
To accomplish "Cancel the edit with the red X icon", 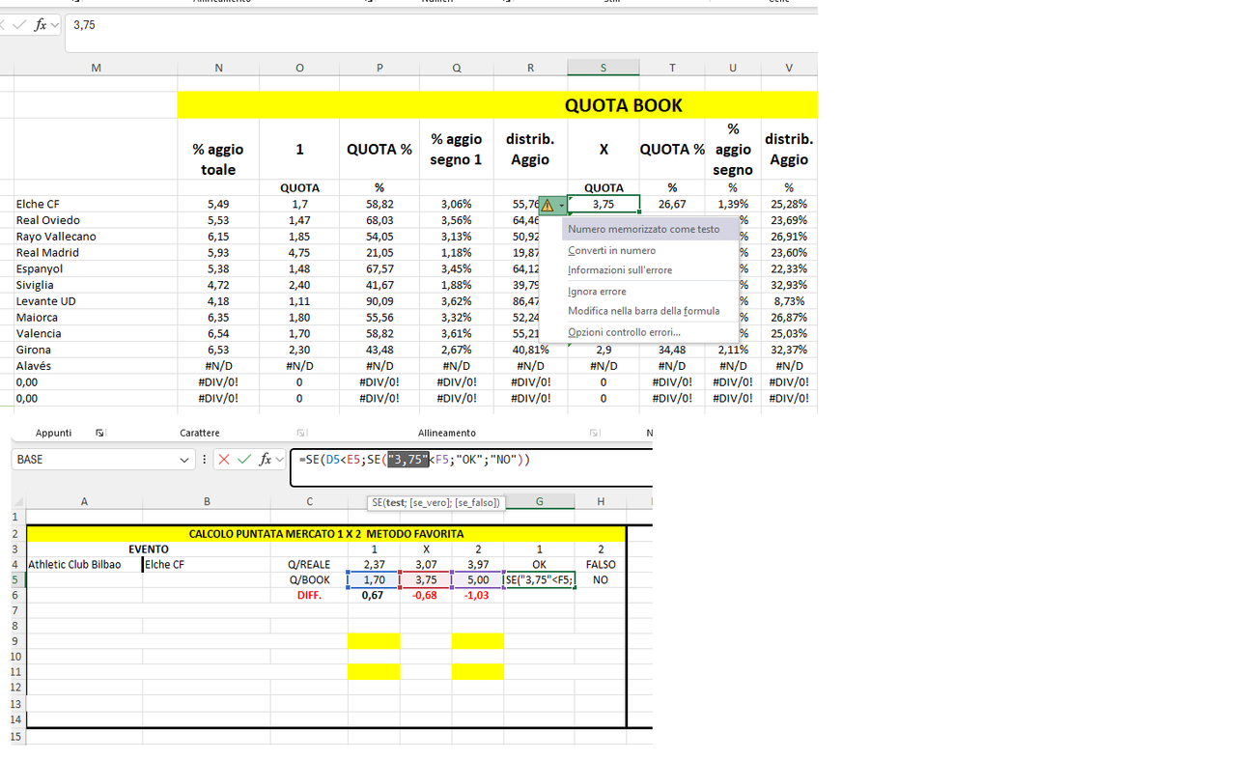I will (x=224, y=460).
